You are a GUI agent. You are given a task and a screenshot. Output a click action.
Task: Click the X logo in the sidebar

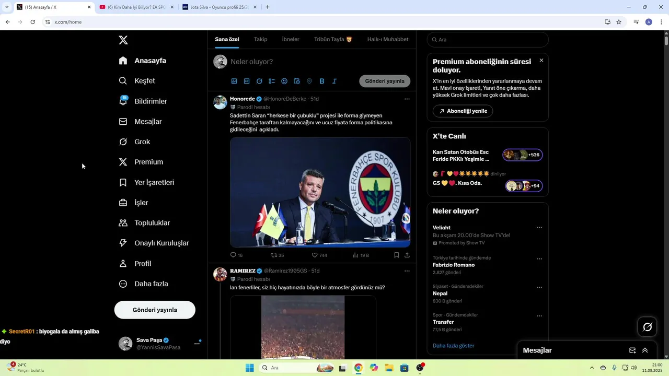click(123, 40)
